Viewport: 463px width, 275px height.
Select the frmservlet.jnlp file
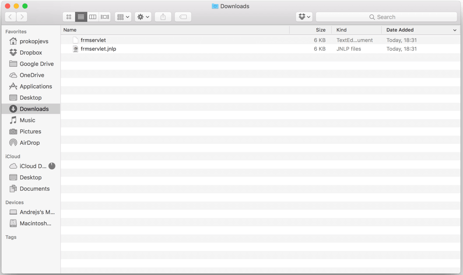tap(98, 49)
